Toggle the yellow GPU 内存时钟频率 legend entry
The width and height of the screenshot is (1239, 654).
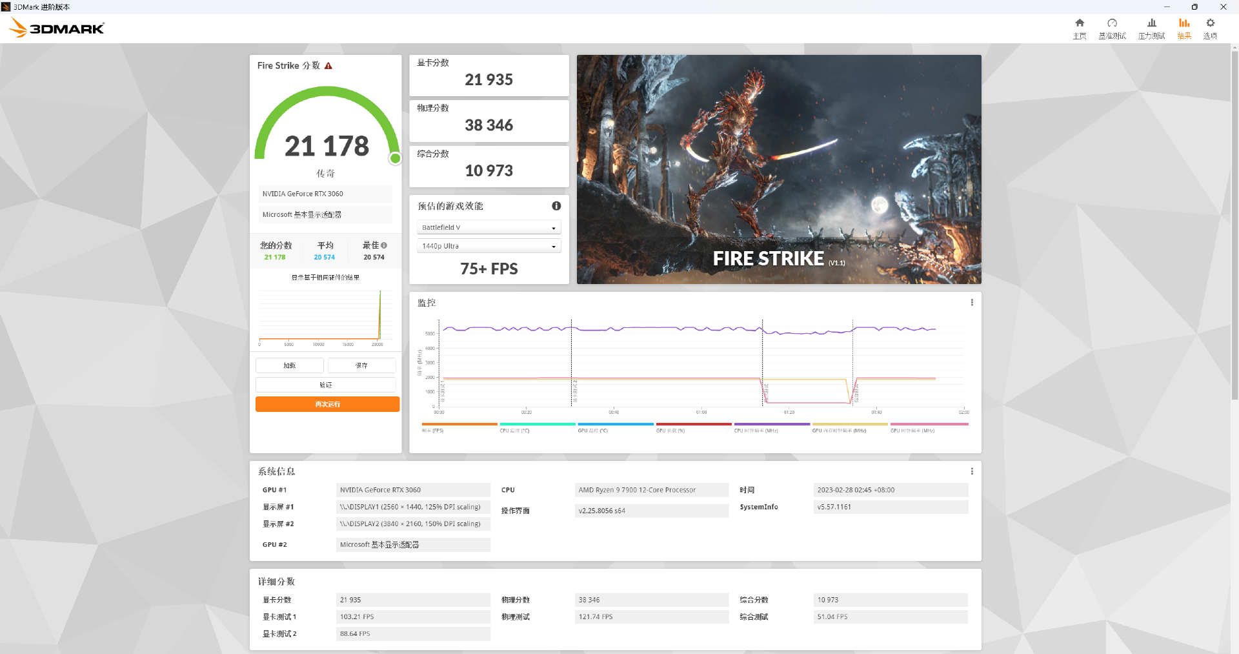(x=851, y=427)
